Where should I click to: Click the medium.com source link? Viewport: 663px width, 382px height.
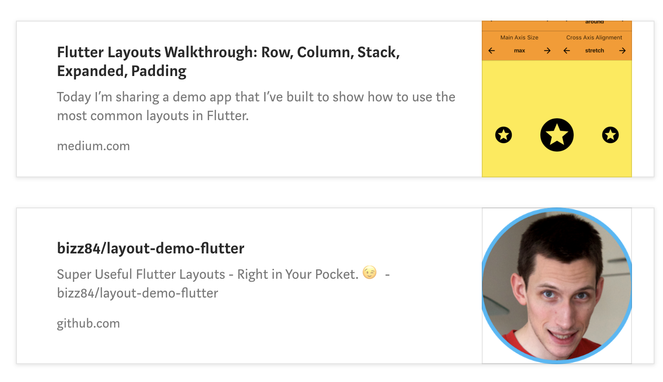pyautogui.click(x=93, y=146)
